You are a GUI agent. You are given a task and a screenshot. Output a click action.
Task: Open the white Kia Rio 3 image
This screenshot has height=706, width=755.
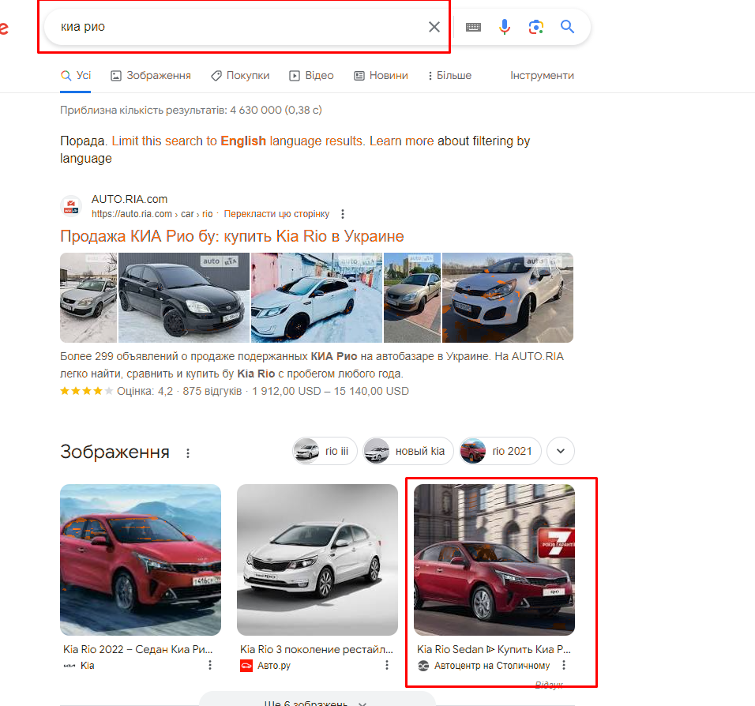(x=317, y=560)
